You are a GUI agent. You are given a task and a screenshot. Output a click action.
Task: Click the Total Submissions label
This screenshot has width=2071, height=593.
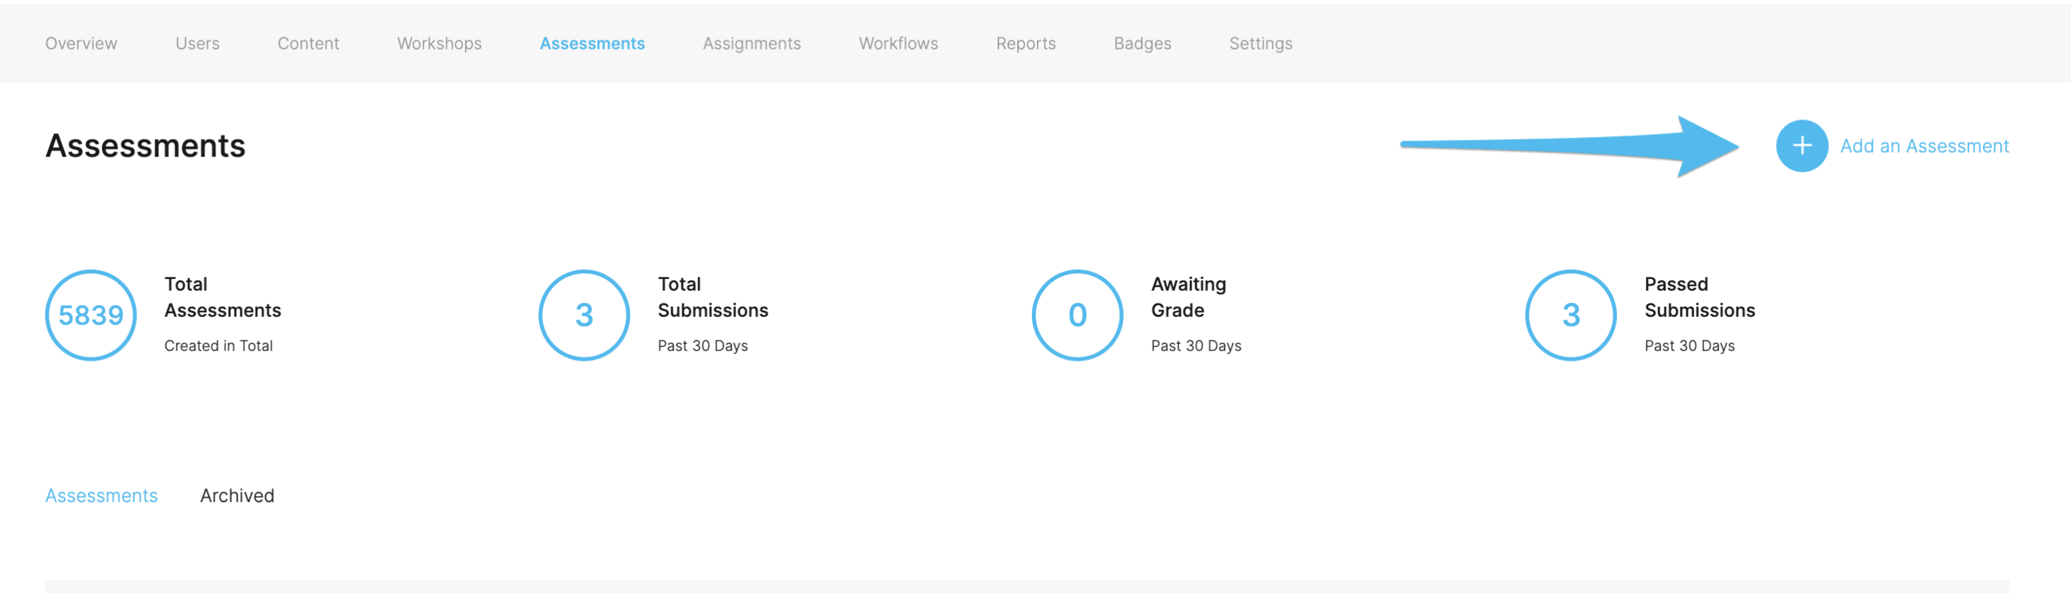tap(713, 297)
